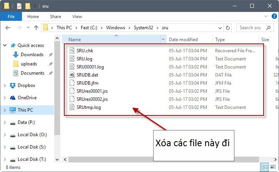Click the Up directory arrow

36,28
